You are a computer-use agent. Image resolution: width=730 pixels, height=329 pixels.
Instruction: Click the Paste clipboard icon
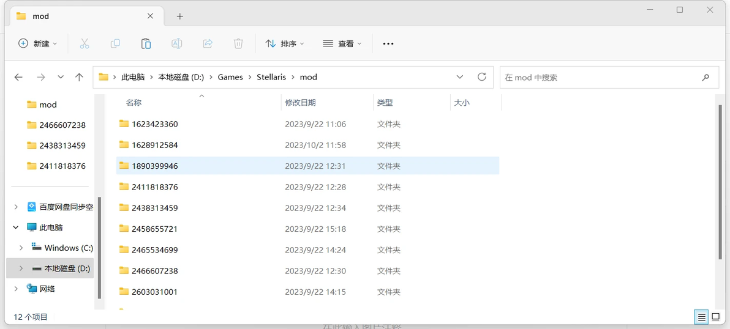coord(146,43)
